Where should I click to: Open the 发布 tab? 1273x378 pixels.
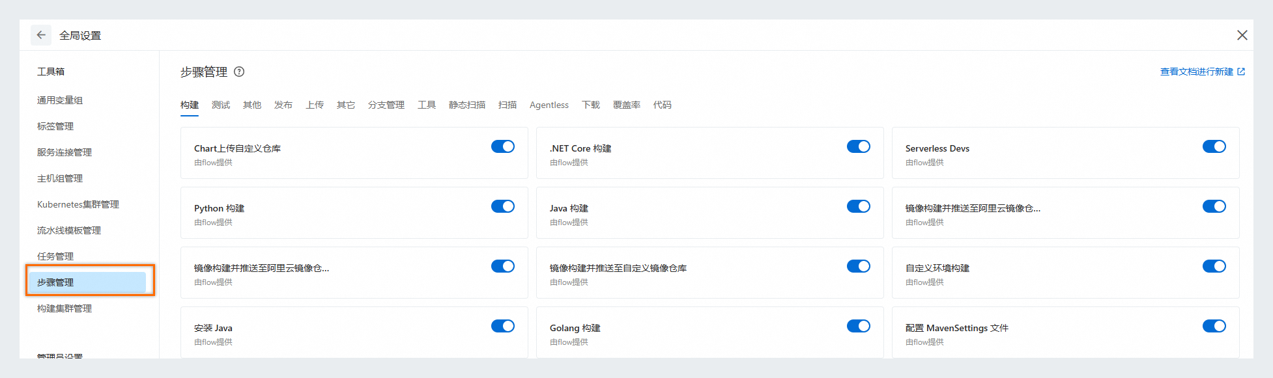coord(283,105)
